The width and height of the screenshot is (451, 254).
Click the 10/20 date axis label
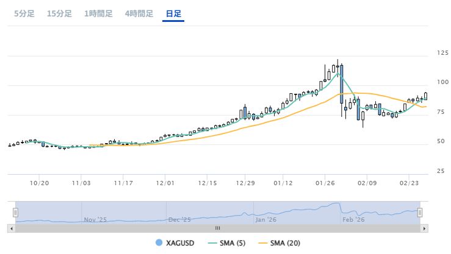click(x=40, y=183)
